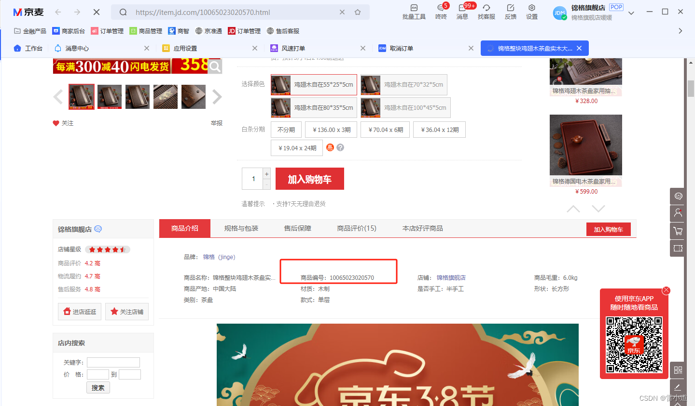
Task: Select the first product thumbnail image
Action: pyautogui.click(x=82, y=97)
